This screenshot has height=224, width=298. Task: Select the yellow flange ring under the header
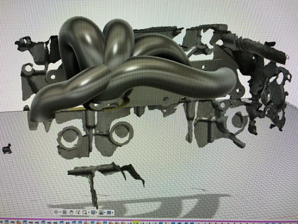107,106
